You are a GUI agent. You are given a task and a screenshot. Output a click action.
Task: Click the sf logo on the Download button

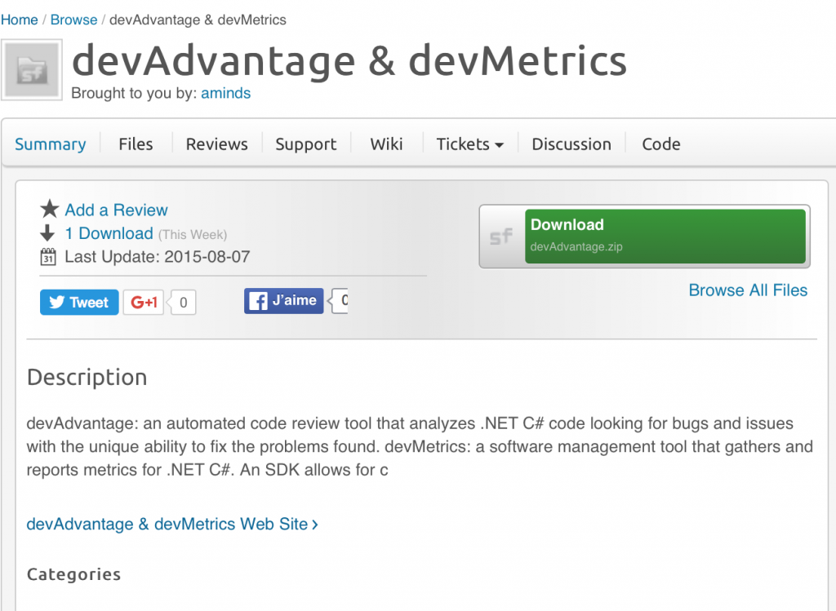coord(502,237)
